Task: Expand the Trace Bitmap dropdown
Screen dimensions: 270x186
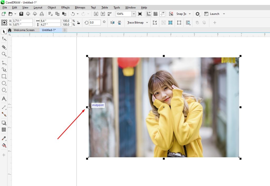Action: 147,23
